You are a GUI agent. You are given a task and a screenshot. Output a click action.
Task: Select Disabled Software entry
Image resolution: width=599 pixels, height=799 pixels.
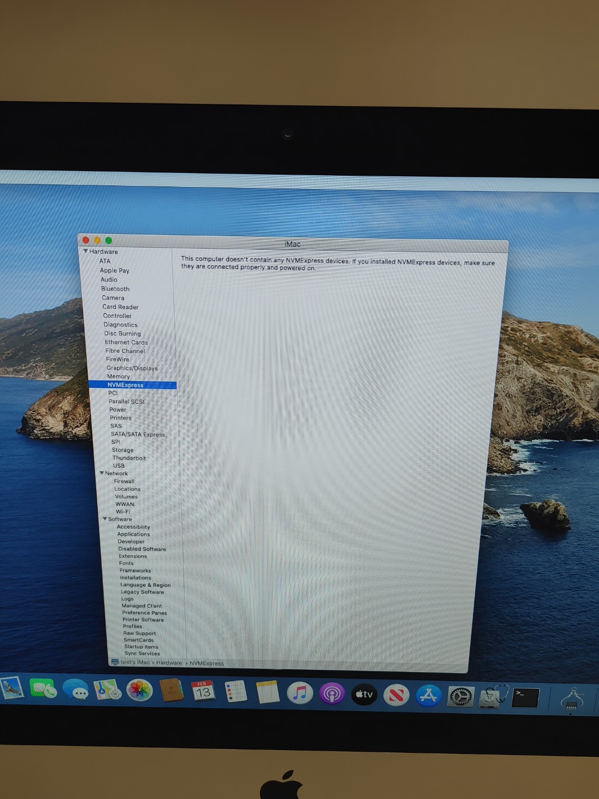(142, 549)
